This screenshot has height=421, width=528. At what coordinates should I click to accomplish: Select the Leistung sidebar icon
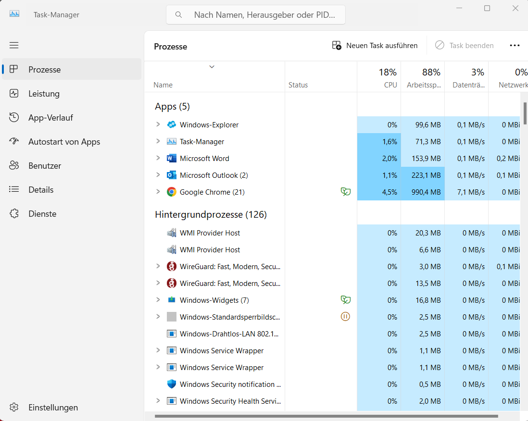pyautogui.click(x=14, y=93)
